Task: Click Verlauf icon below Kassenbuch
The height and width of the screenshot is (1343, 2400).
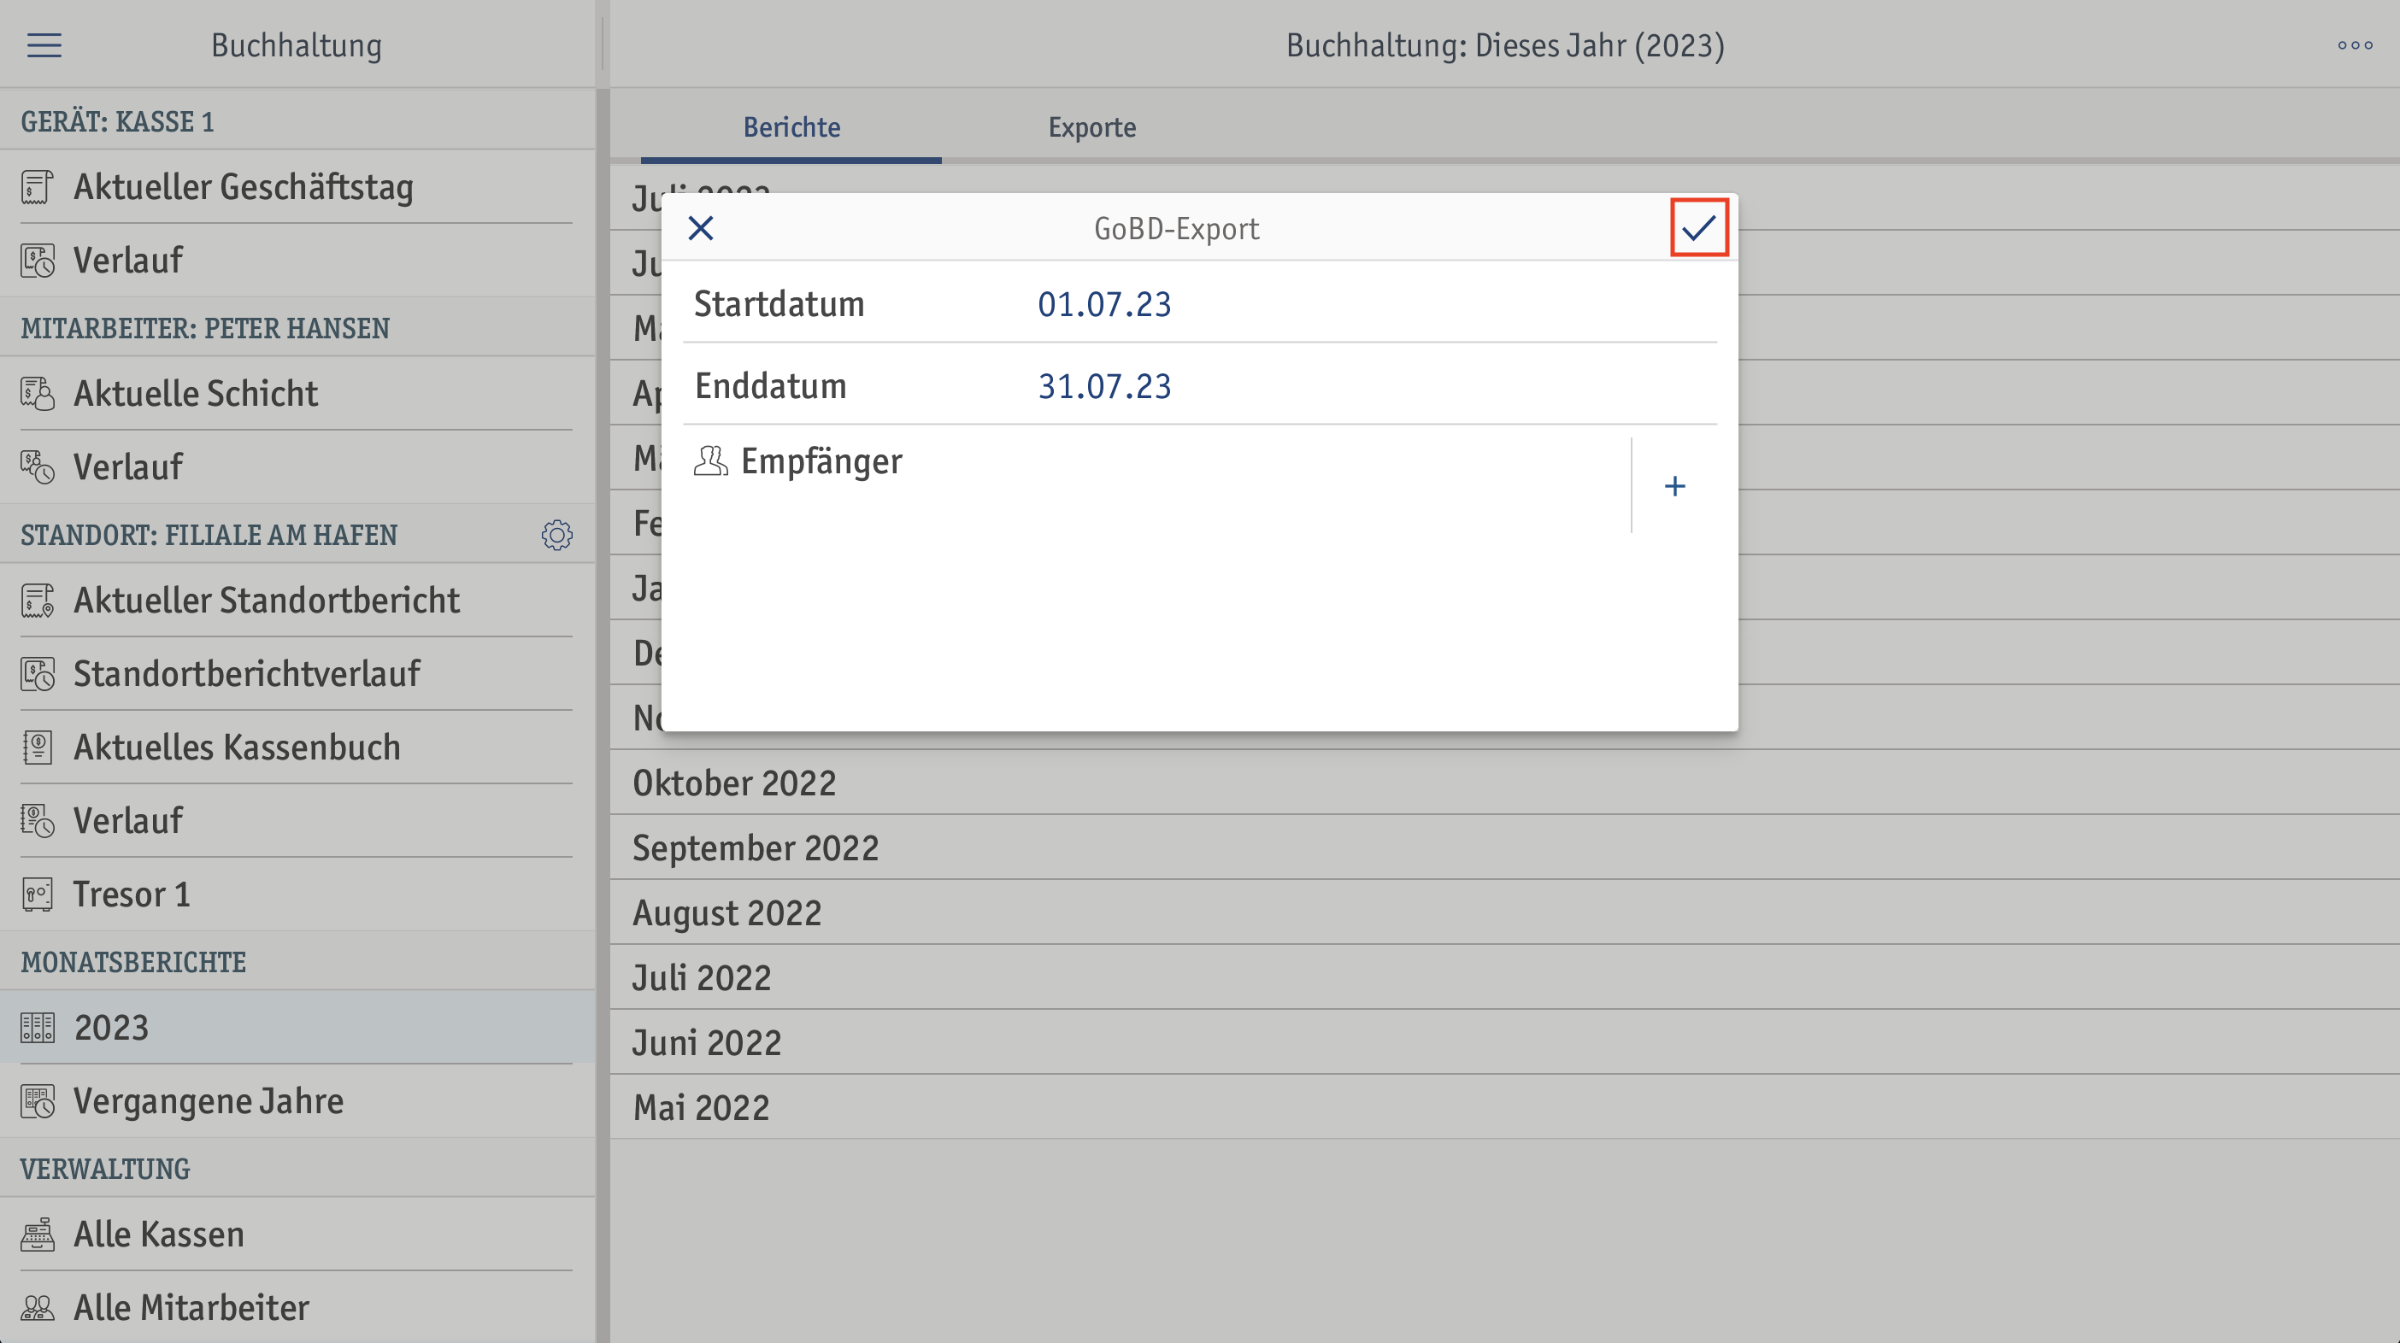Action: click(x=38, y=820)
